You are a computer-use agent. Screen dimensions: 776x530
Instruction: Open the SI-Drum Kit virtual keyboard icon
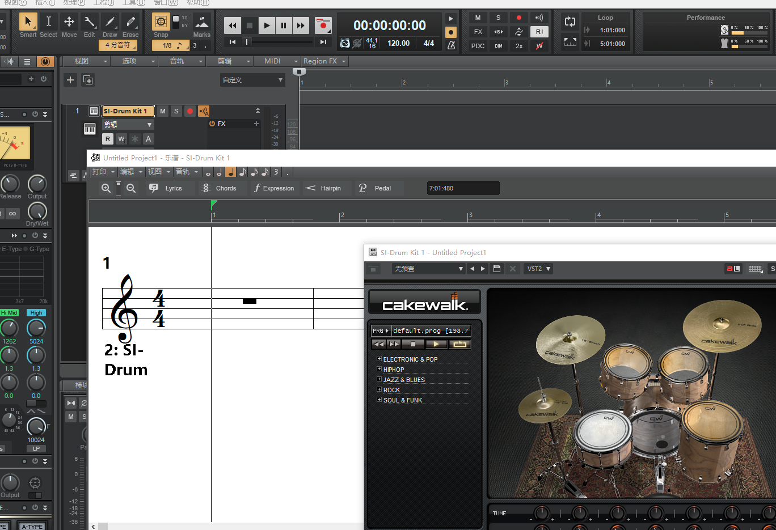pos(756,269)
